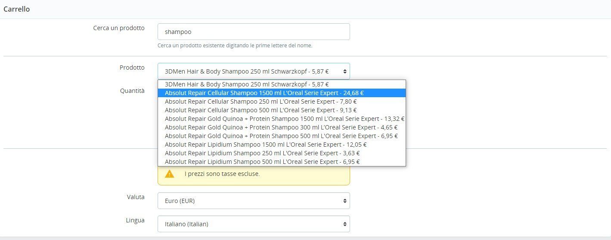Click the Carrello panel heading
This screenshot has height=240, width=611.
17,9
